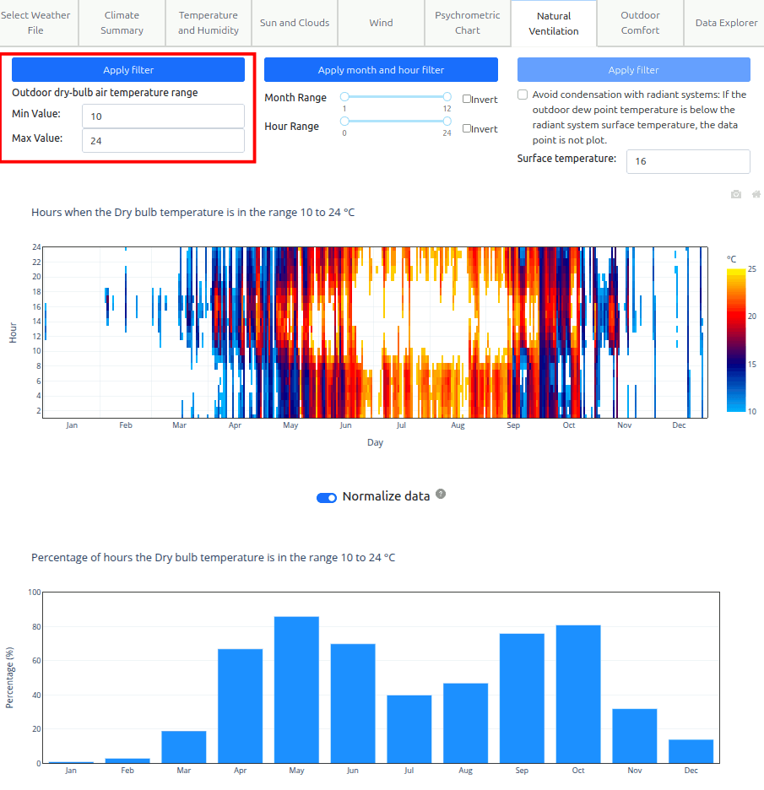The width and height of the screenshot is (764, 790).
Task: Go to the Outdoor Comfort tab
Action: 640,23
